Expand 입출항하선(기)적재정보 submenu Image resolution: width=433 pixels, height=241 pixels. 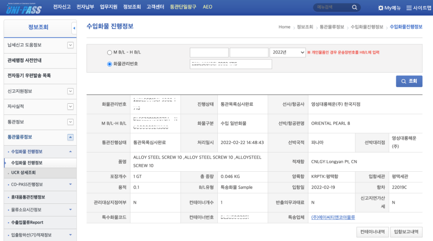[x=70, y=235]
